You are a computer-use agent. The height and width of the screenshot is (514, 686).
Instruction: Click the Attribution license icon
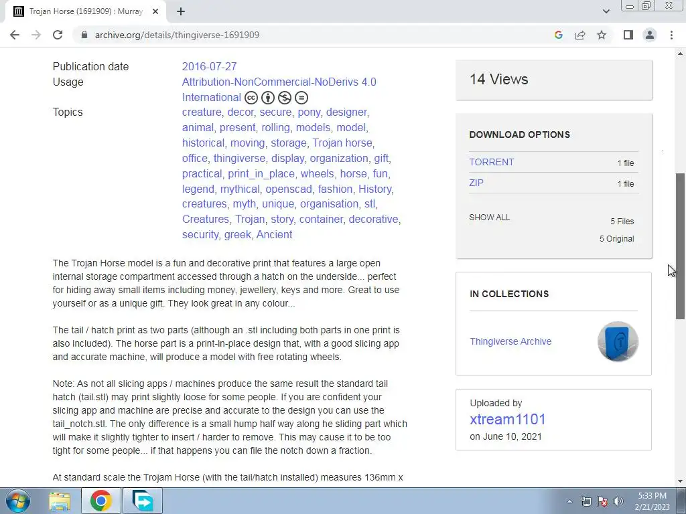coord(268,98)
